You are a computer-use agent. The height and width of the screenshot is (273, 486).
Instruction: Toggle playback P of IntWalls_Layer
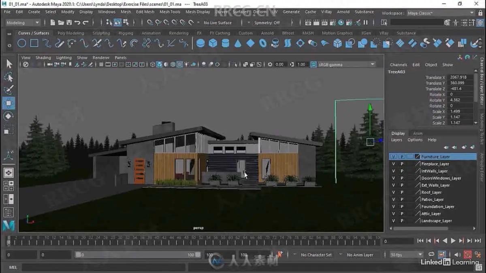click(x=402, y=171)
